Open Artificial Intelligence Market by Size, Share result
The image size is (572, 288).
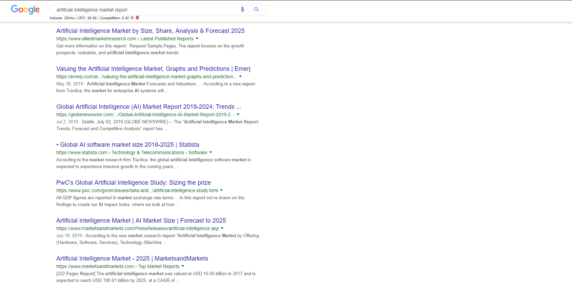point(150,31)
